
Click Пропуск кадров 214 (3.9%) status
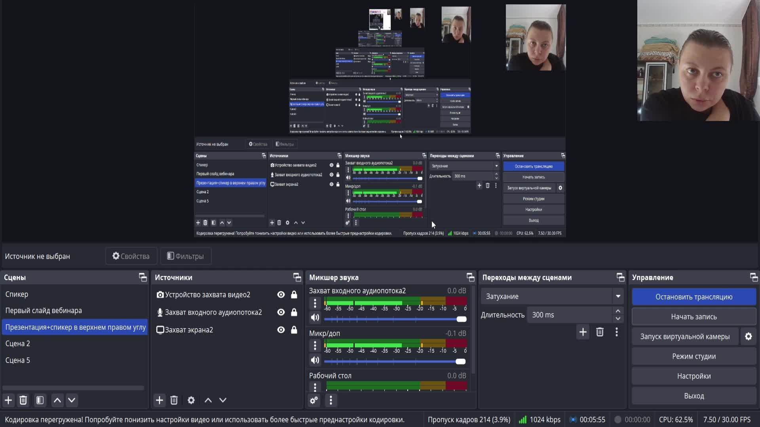[469, 419]
